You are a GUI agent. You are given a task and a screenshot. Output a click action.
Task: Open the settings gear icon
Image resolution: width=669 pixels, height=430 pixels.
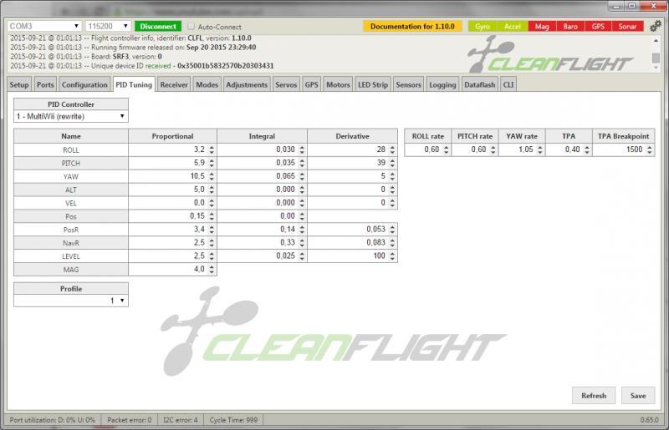click(x=655, y=27)
